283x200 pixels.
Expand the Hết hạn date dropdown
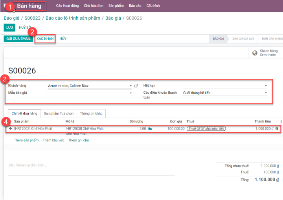coord(266,86)
